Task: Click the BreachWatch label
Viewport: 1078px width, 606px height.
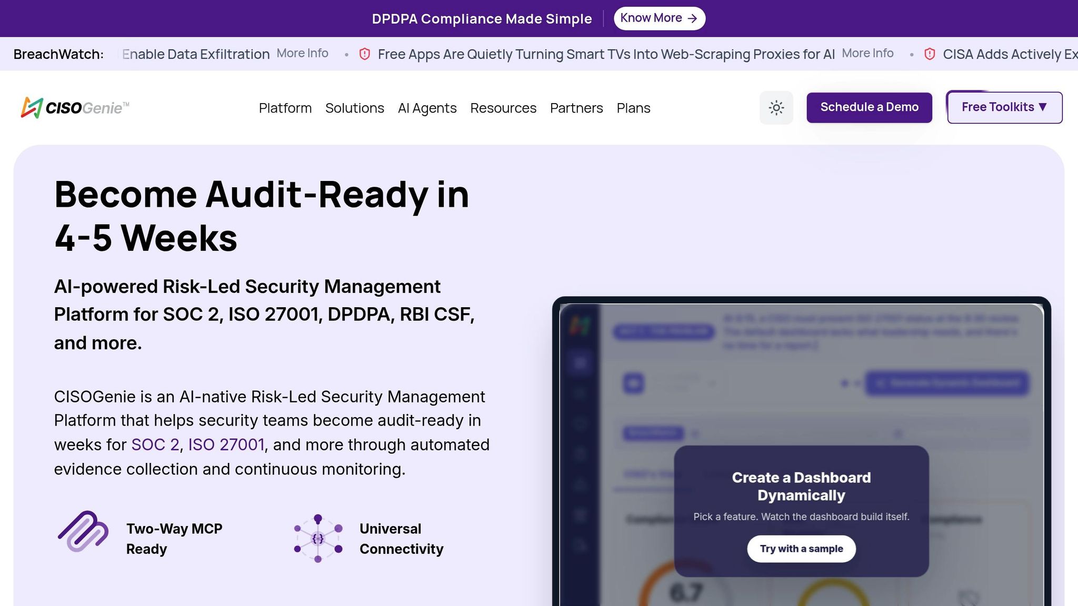Action: point(58,54)
